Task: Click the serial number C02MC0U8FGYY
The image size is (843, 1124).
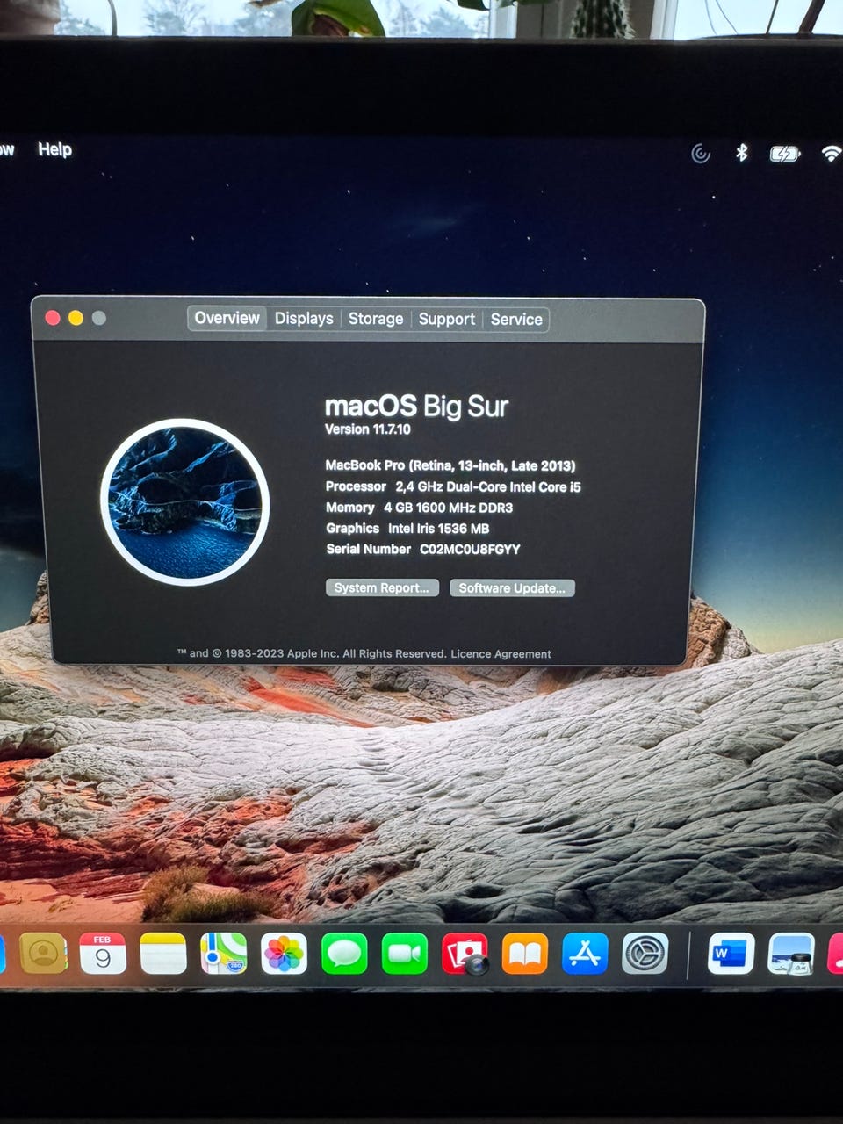Action: tap(470, 549)
